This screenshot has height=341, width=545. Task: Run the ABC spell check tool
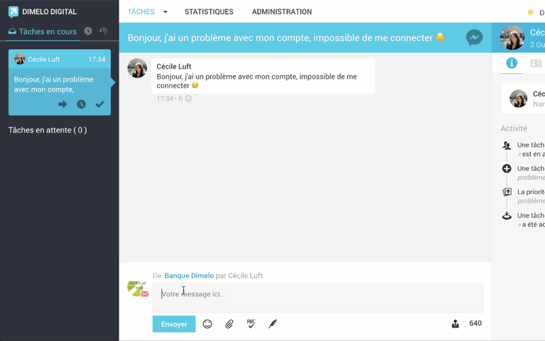(251, 324)
